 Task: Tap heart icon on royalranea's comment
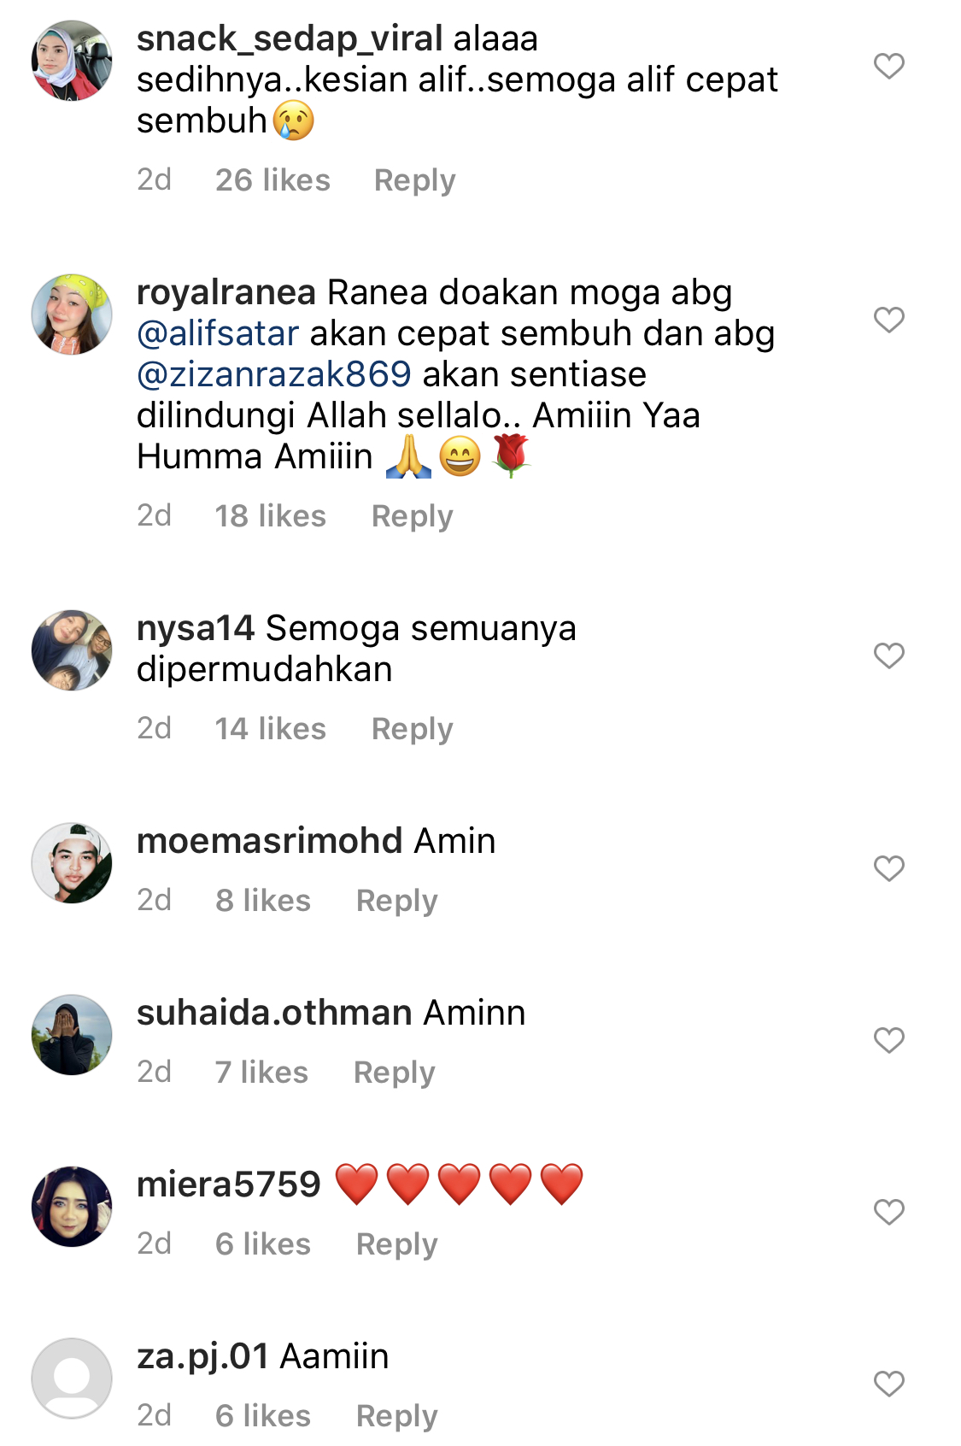click(x=888, y=320)
